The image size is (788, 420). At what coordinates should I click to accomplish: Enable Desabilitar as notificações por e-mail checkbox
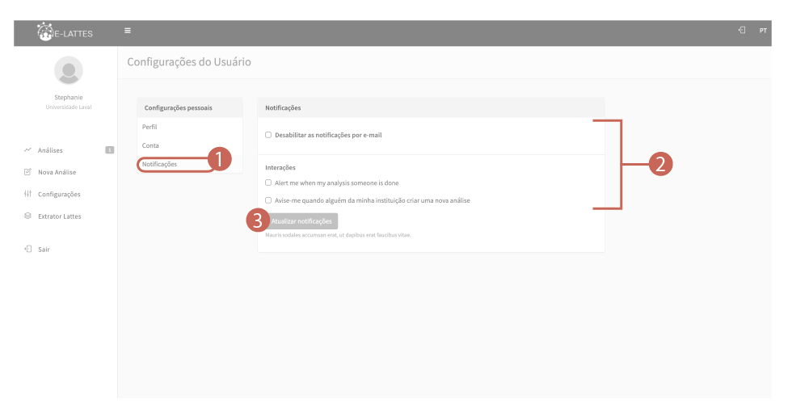point(268,135)
